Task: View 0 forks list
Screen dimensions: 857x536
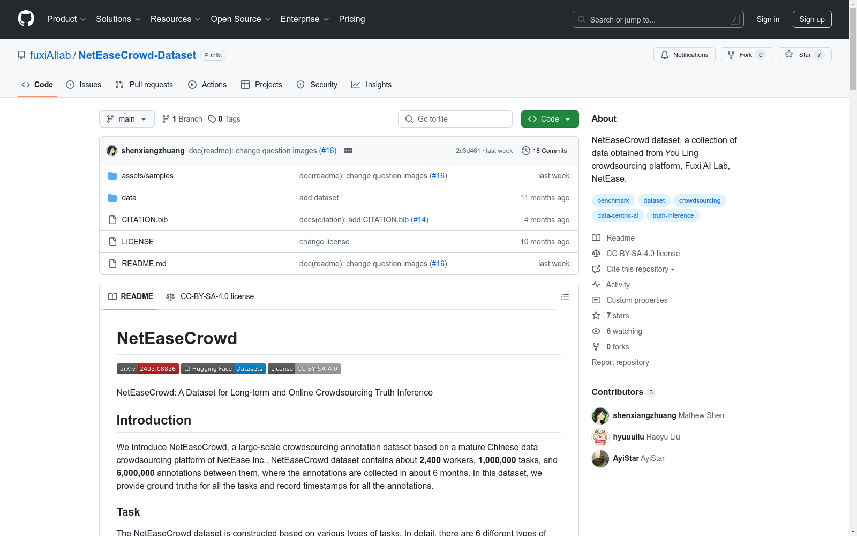Action: 611,347
